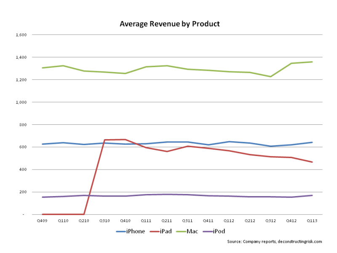Click the purple iPod legend color marker
Screen dimensions: 337x253
[208, 231]
